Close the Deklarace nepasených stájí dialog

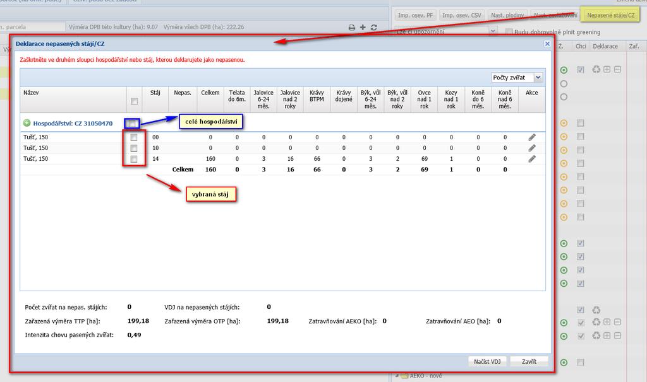coord(547,43)
